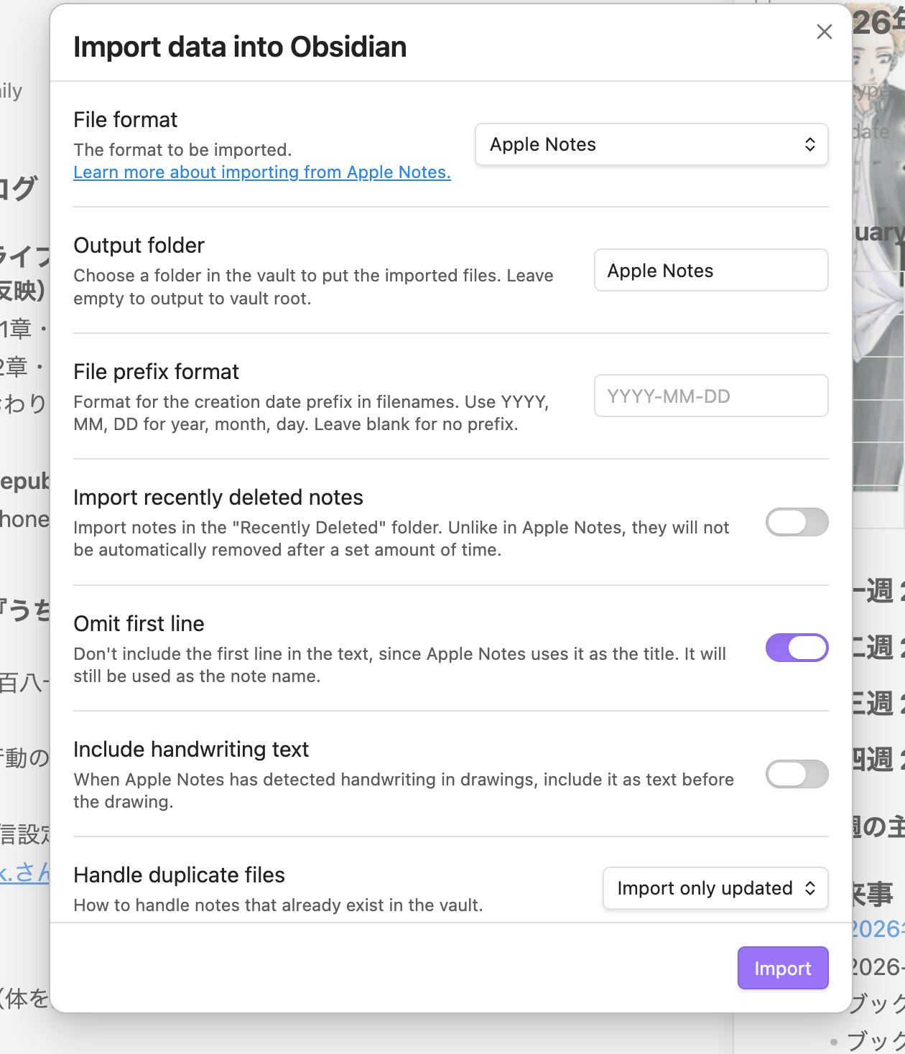
Task: Click "How to handle notes that already exist" text
Action: coord(278,905)
